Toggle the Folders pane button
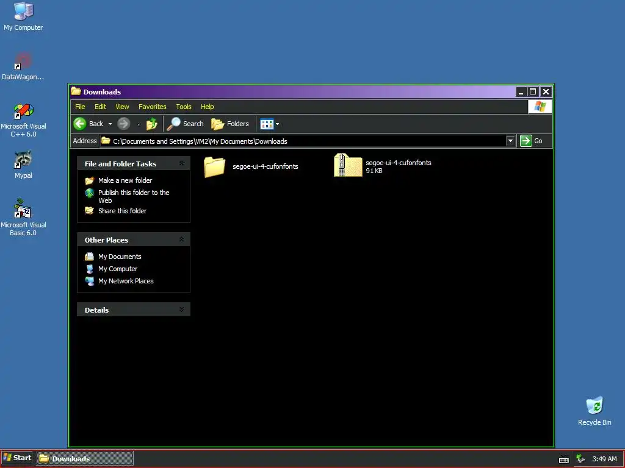 (x=229, y=124)
